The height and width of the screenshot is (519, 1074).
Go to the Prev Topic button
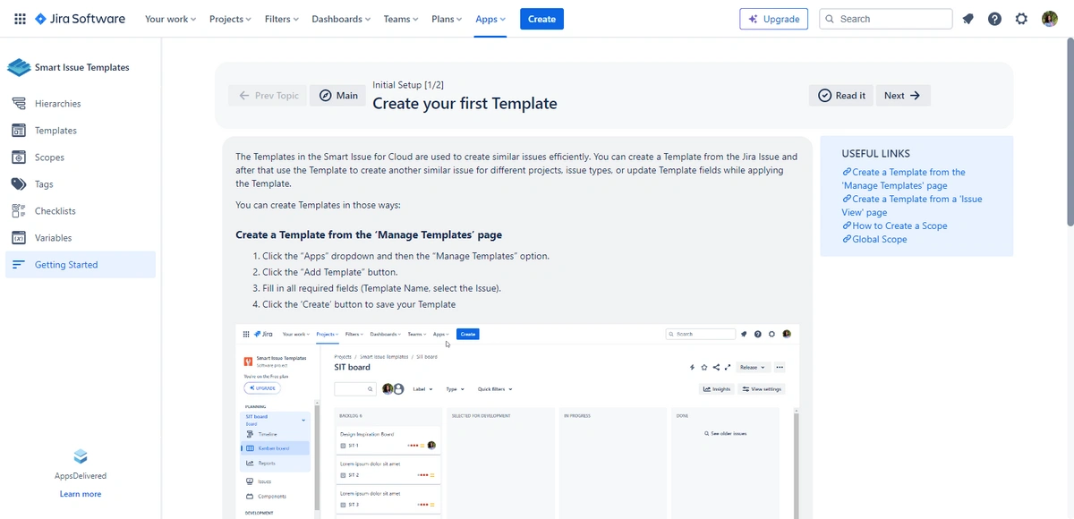tap(268, 96)
